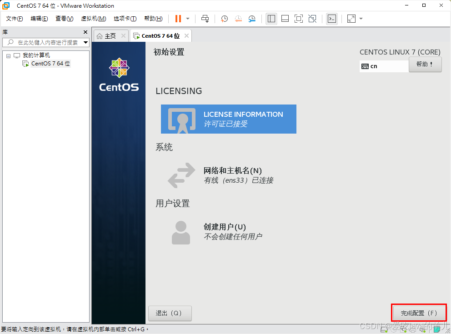451x334 pixels.
Task: Take a snapshot of the virtual machine
Action: (224, 19)
